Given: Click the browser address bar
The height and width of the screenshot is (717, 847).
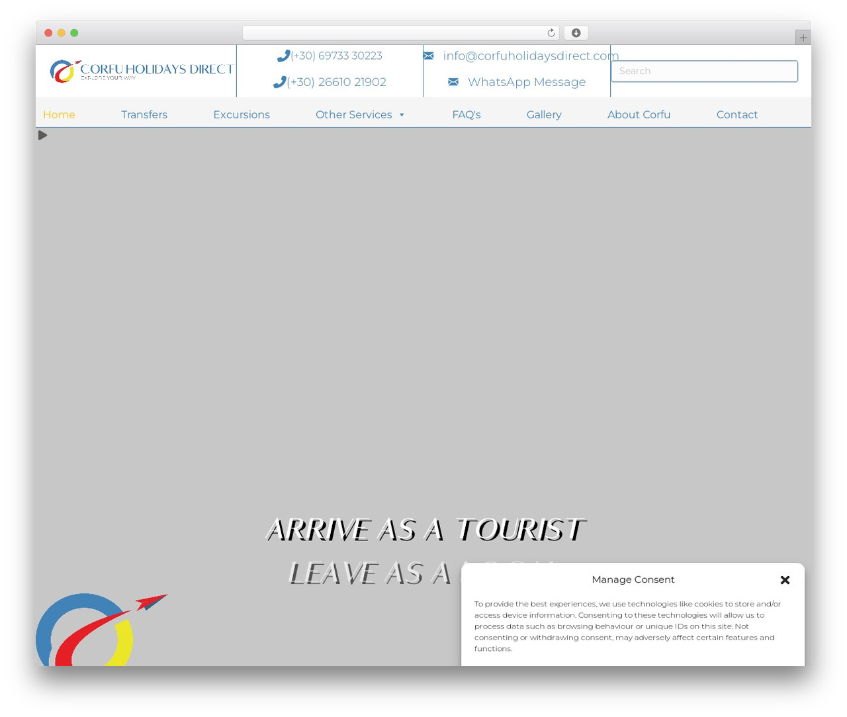Looking at the screenshot, I should pos(400,33).
